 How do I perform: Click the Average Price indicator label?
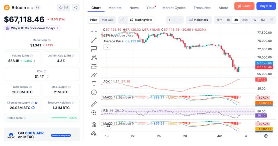click(x=113, y=41)
